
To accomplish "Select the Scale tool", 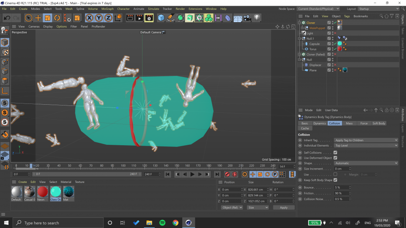I will click(x=48, y=18).
